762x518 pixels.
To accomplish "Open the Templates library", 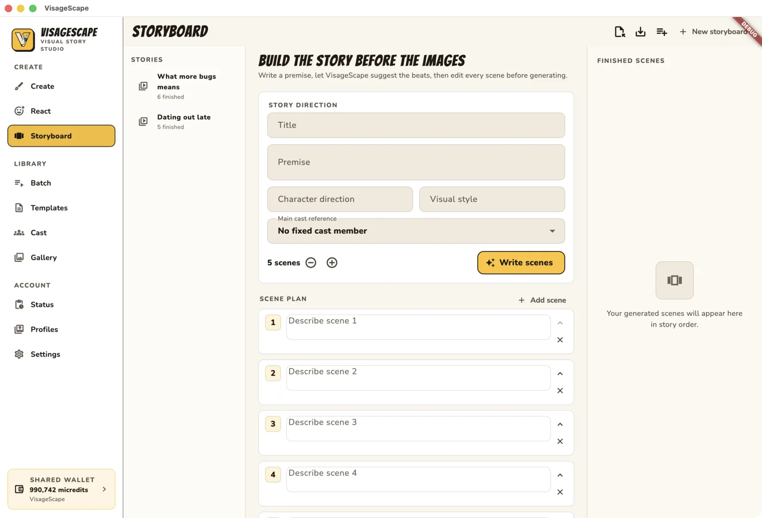I will pyautogui.click(x=61, y=208).
